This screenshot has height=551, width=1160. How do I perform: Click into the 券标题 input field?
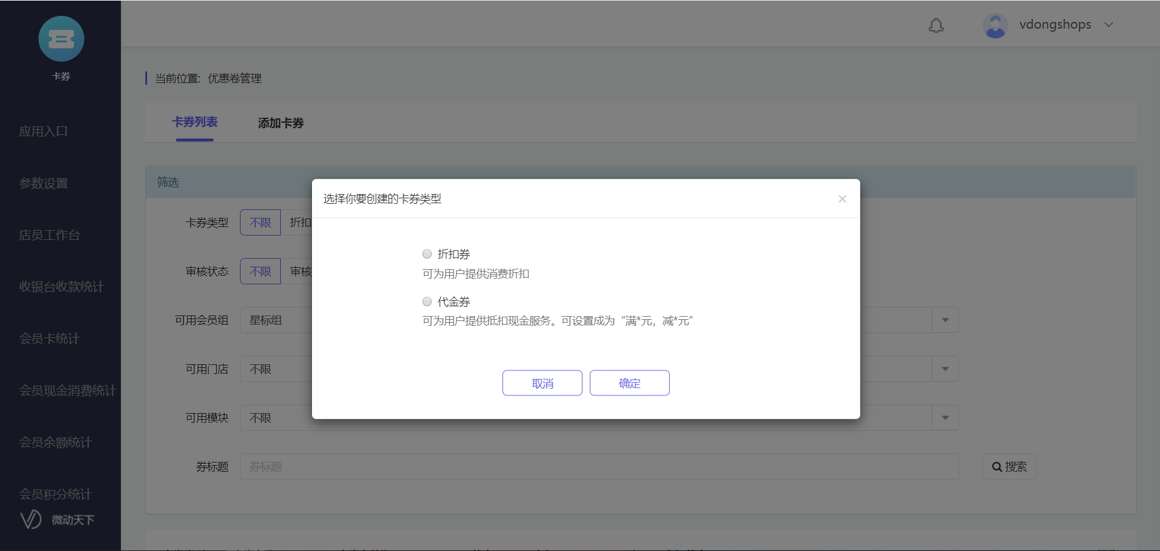pos(598,467)
